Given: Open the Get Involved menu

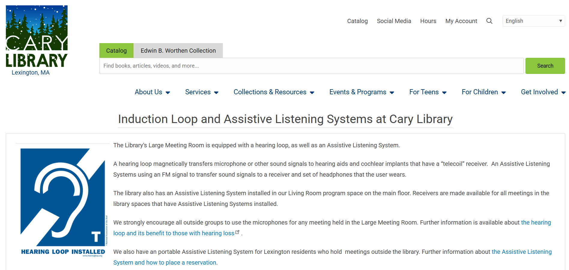Looking at the screenshot, I should [543, 92].
